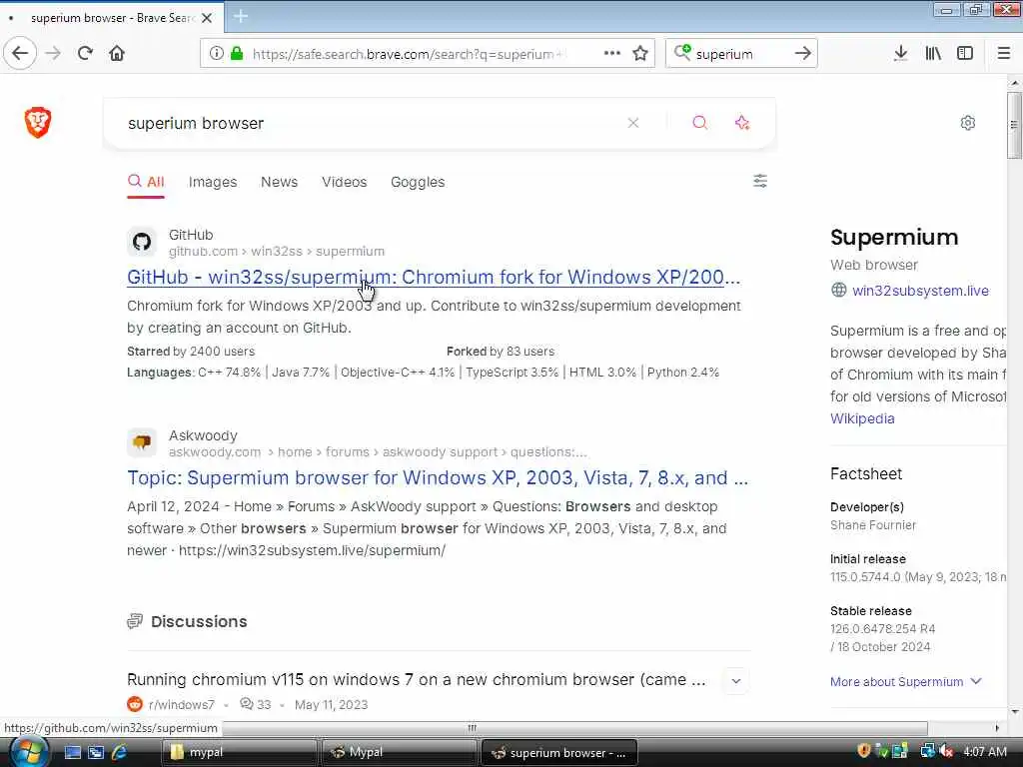The image size is (1023, 767).
Task: Switch to the Goggles tab
Action: (418, 182)
